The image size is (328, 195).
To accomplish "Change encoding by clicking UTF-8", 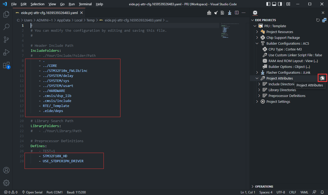I will pyautogui.click(x=280, y=192).
